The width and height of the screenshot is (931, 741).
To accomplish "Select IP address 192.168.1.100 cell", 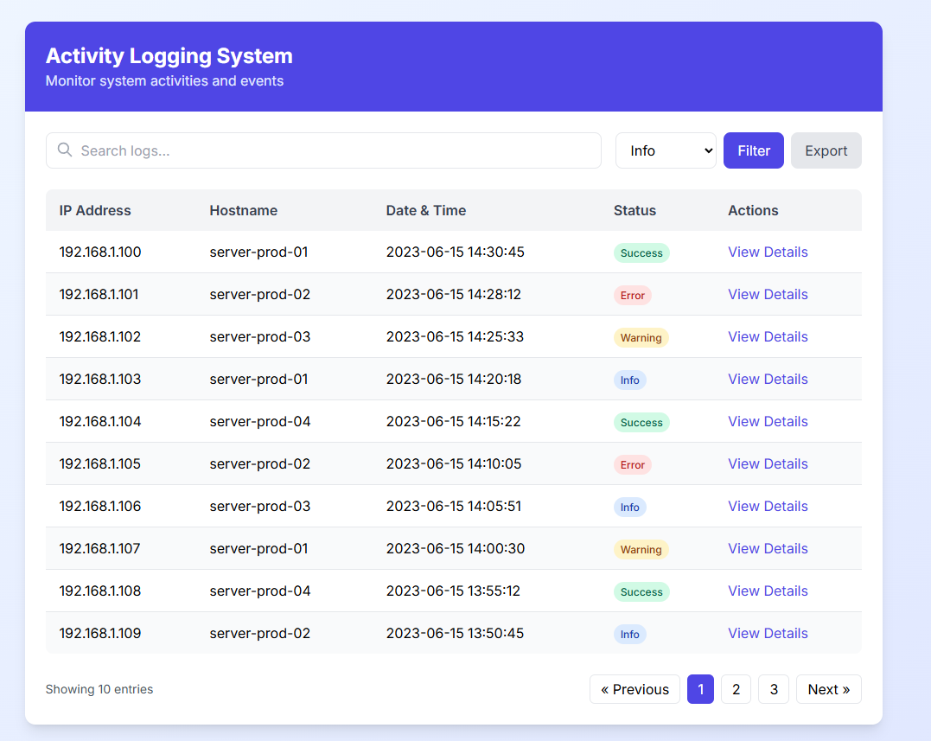I will tap(100, 252).
